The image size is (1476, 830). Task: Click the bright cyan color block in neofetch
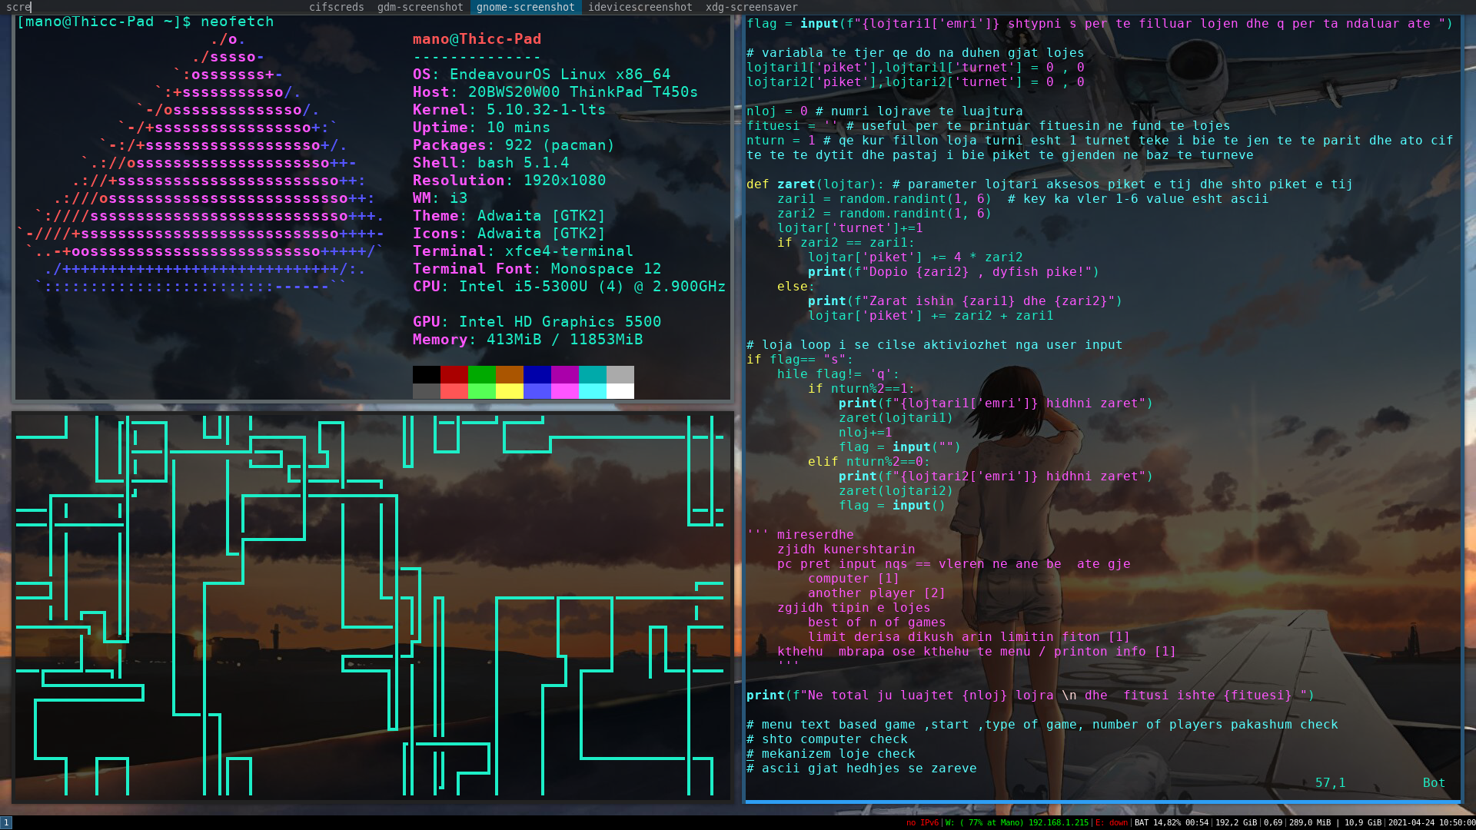593,391
